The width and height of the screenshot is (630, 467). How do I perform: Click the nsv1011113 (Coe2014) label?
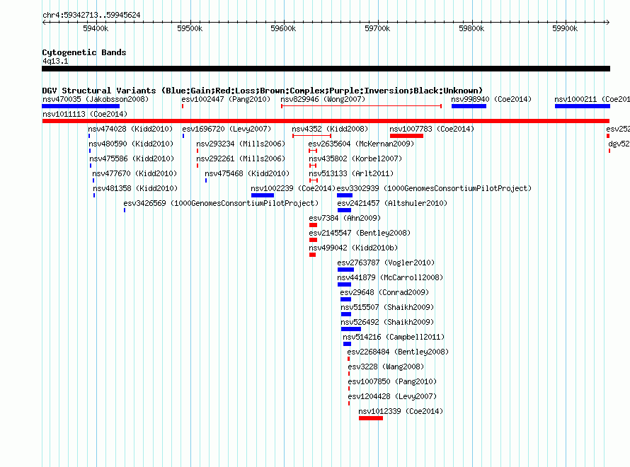tap(85, 114)
